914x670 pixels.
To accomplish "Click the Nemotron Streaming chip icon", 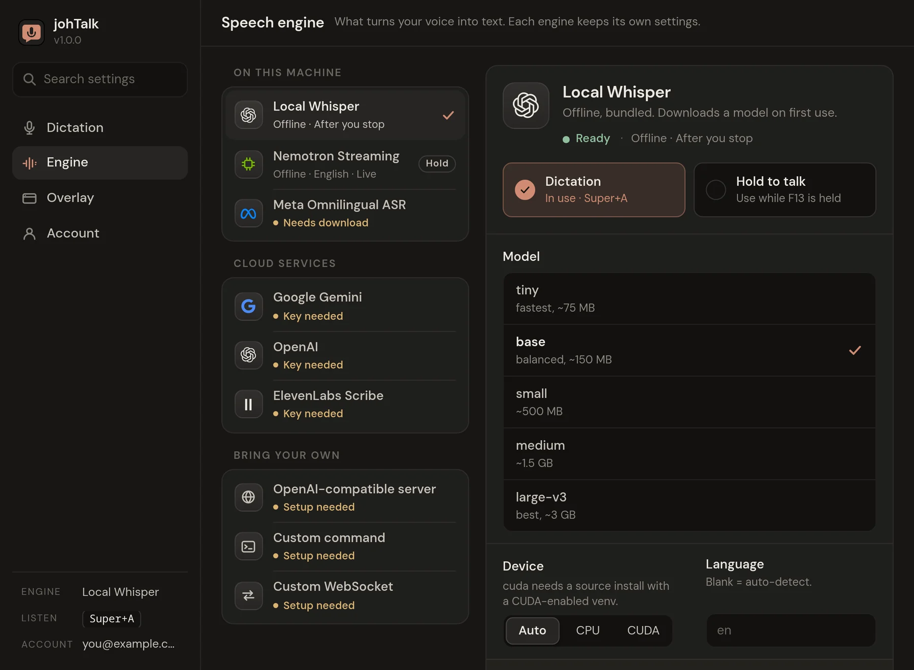I will 248,164.
